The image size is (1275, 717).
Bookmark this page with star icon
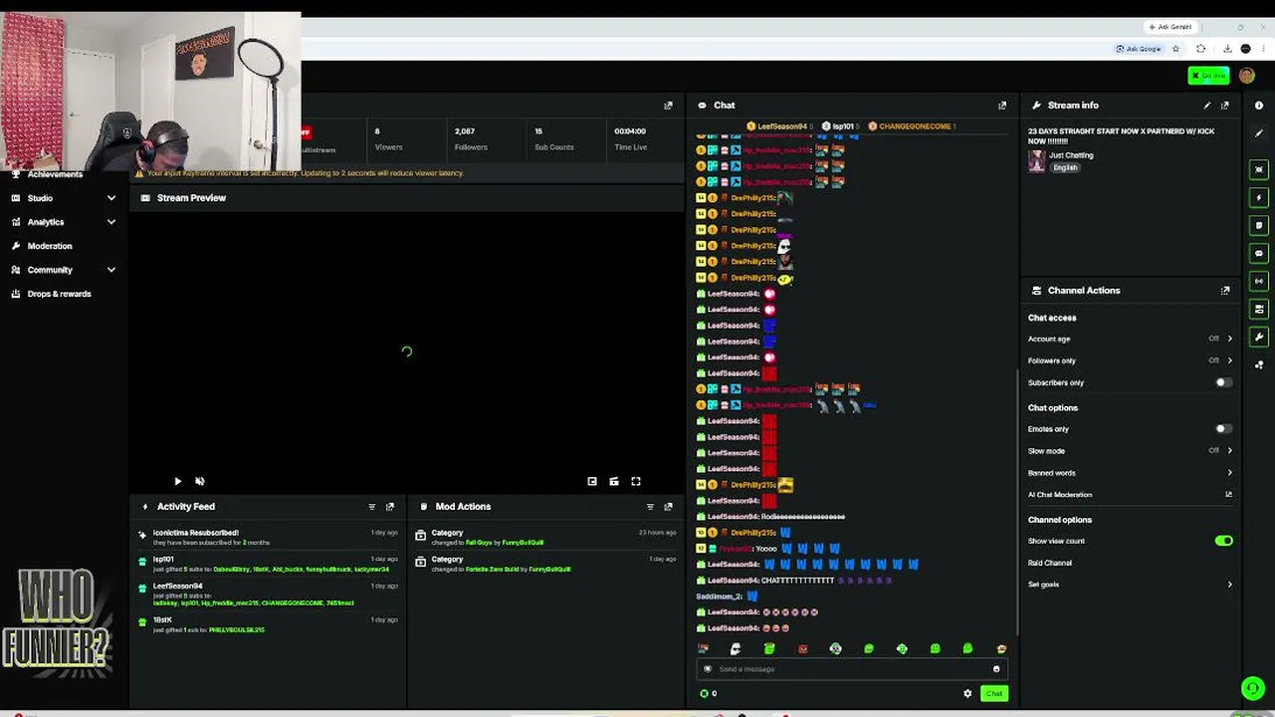pos(1175,49)
